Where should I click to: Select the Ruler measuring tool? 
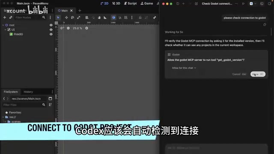pos(105,18)
